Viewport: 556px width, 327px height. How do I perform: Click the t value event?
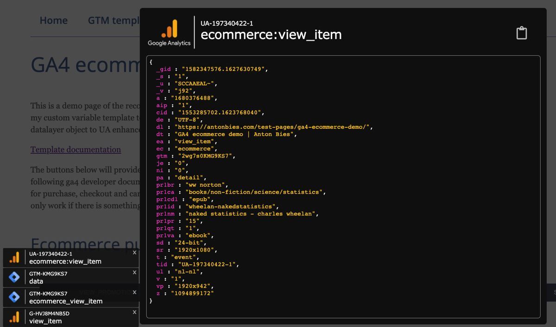[x=183, y=257]
